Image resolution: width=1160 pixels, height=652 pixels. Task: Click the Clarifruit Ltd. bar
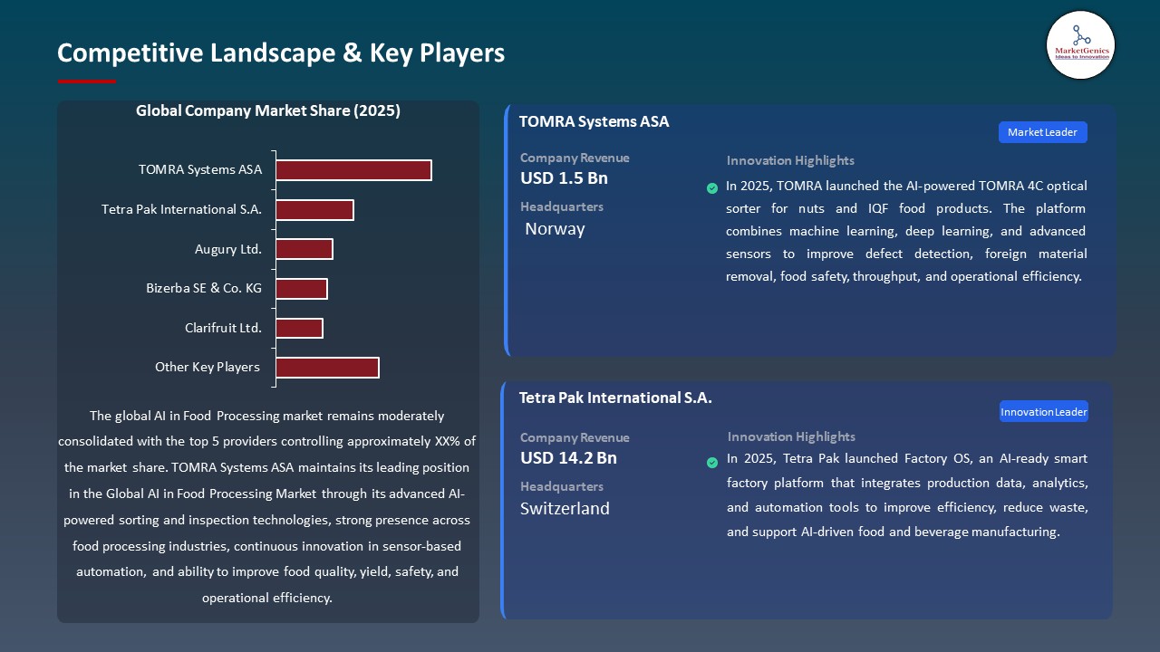pos(299,328)
